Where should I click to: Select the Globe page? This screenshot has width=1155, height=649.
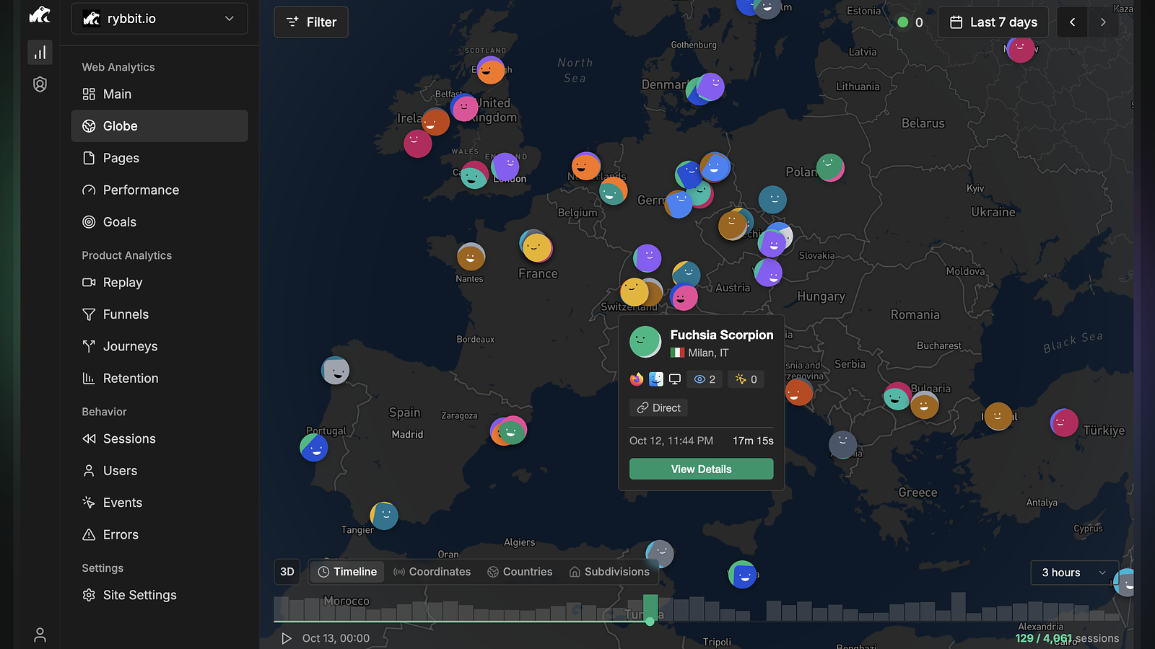tap(160, 126)
